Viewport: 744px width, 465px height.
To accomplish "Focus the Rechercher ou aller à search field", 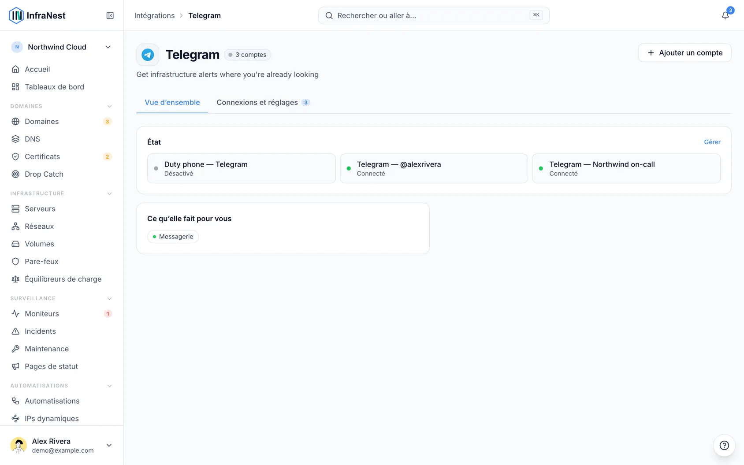I will click(x=434, y=15).
